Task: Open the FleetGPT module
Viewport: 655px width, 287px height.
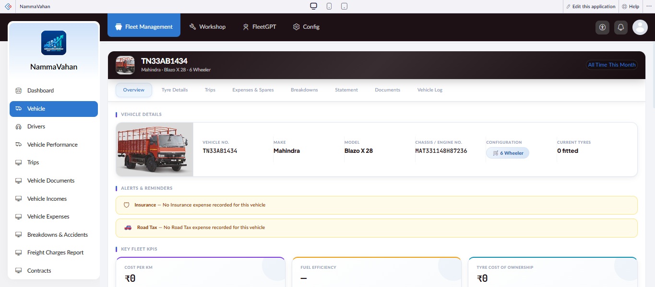Action: click(x=259, y=27)
